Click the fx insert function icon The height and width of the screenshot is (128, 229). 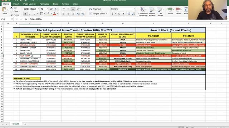click(x=26, y=19)
